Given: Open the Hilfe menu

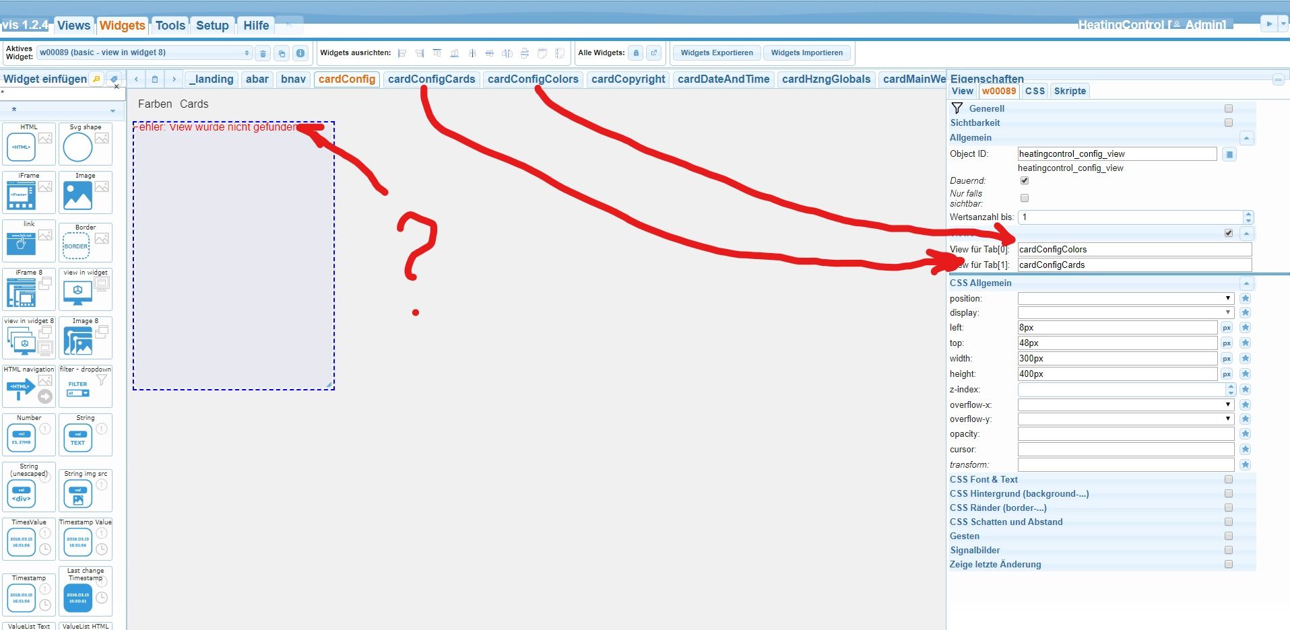Looking at the screenshot, I should (256, 26).
